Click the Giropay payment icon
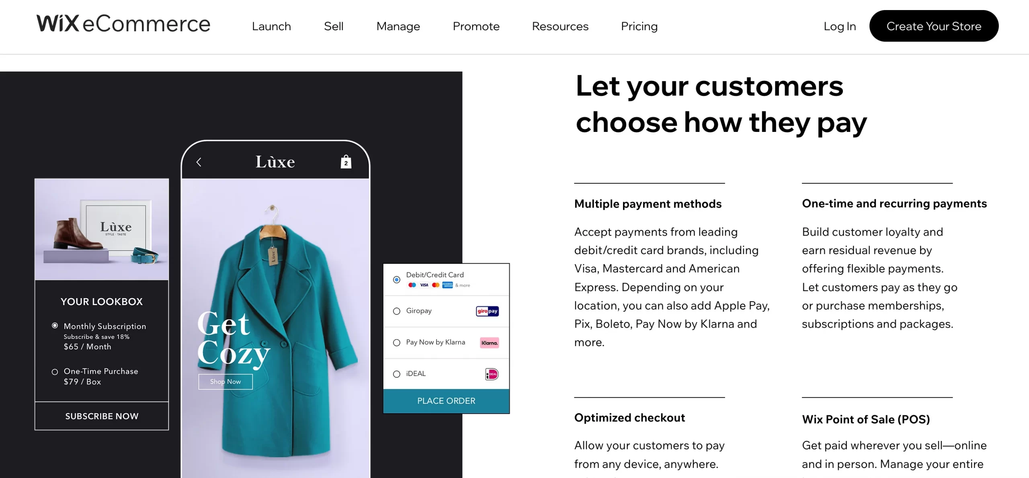 (487, 310)
